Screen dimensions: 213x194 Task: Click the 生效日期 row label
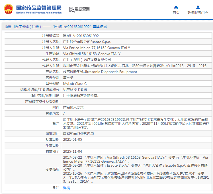pos(52,146)
